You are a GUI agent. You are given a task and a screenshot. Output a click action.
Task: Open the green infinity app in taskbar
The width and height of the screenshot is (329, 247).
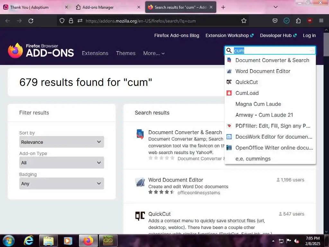108,241
